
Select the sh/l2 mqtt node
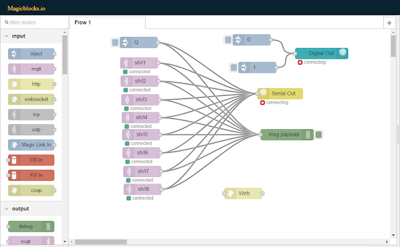coord(140,81)
